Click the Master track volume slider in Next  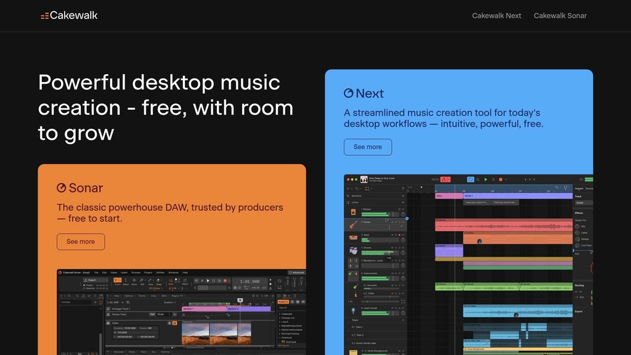click(x=375, y=213)
